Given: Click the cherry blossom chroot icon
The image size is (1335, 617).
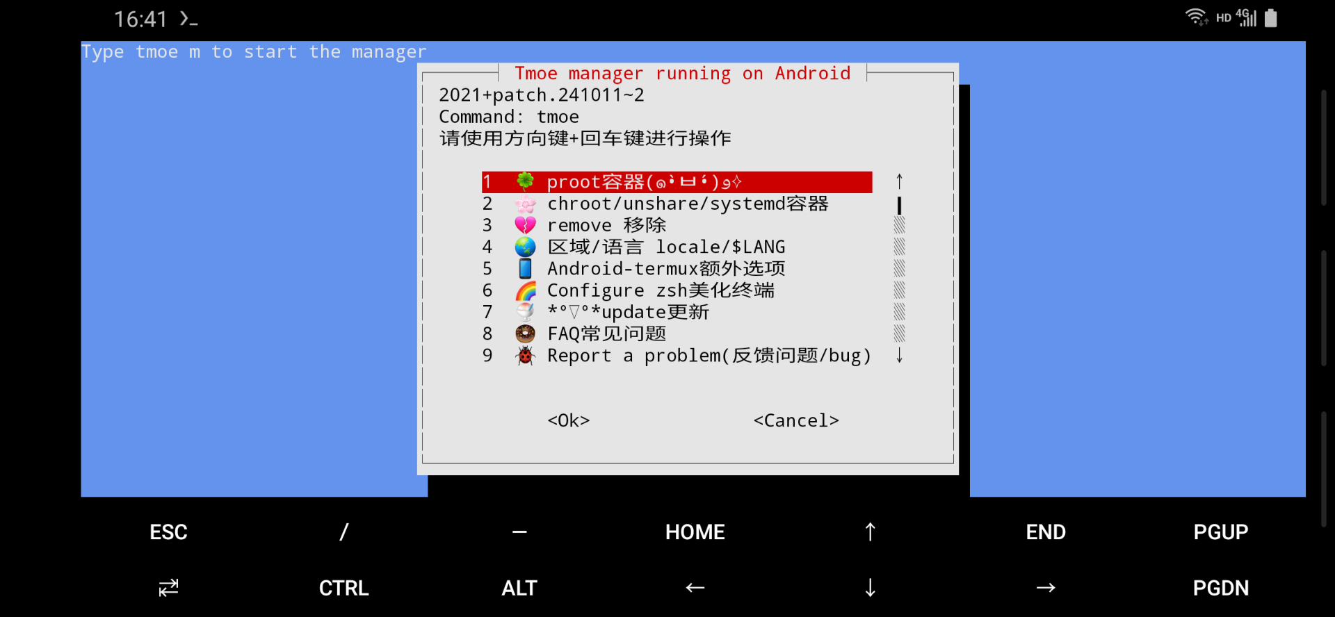Looking at the screenshot, I should (525, 204).
